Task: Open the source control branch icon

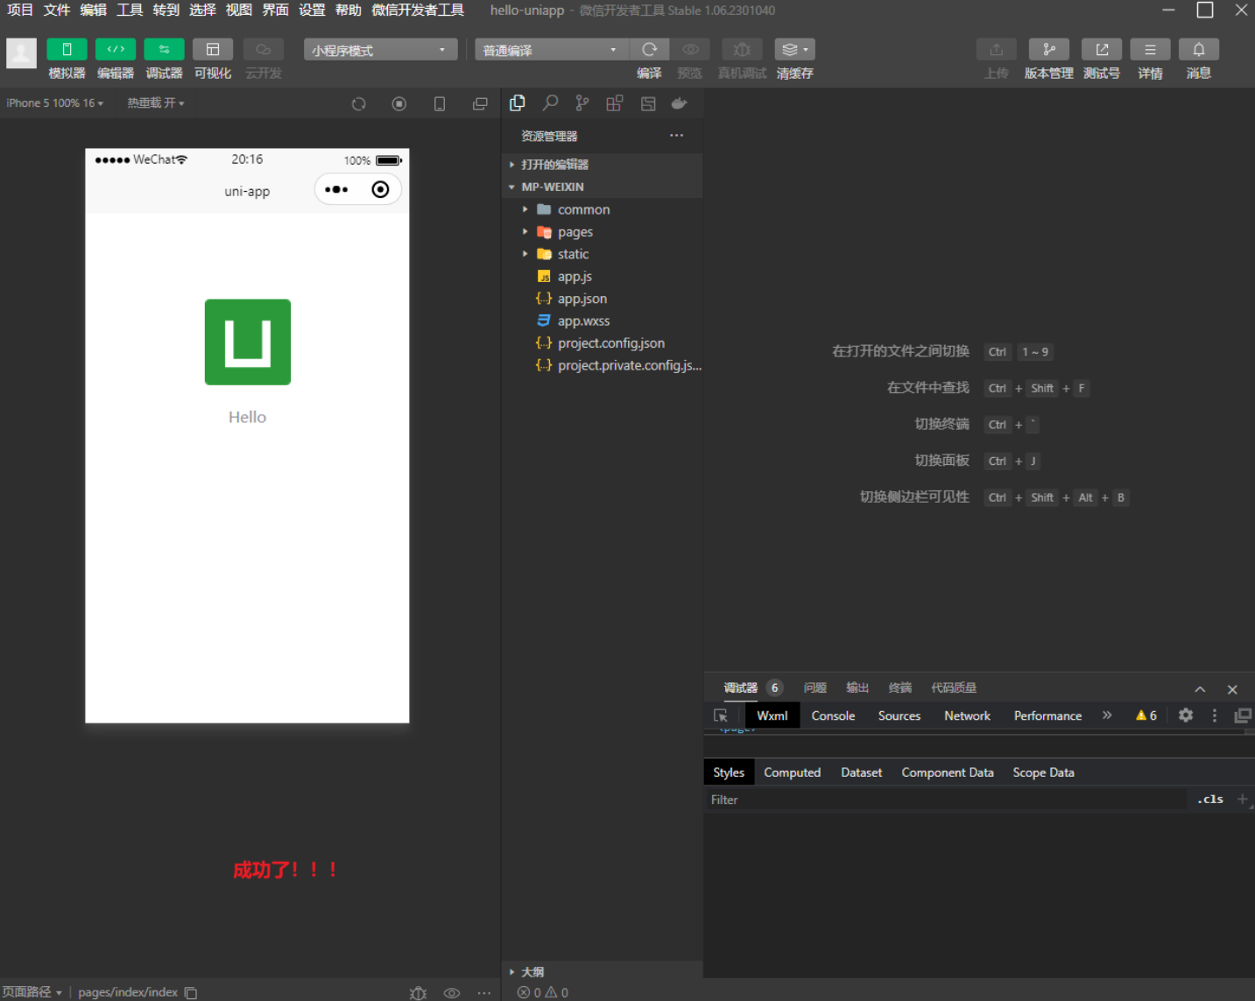Action: tap(582, 103)
